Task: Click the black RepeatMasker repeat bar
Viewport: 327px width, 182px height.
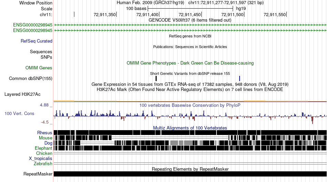Action: (x=190, y=174)
